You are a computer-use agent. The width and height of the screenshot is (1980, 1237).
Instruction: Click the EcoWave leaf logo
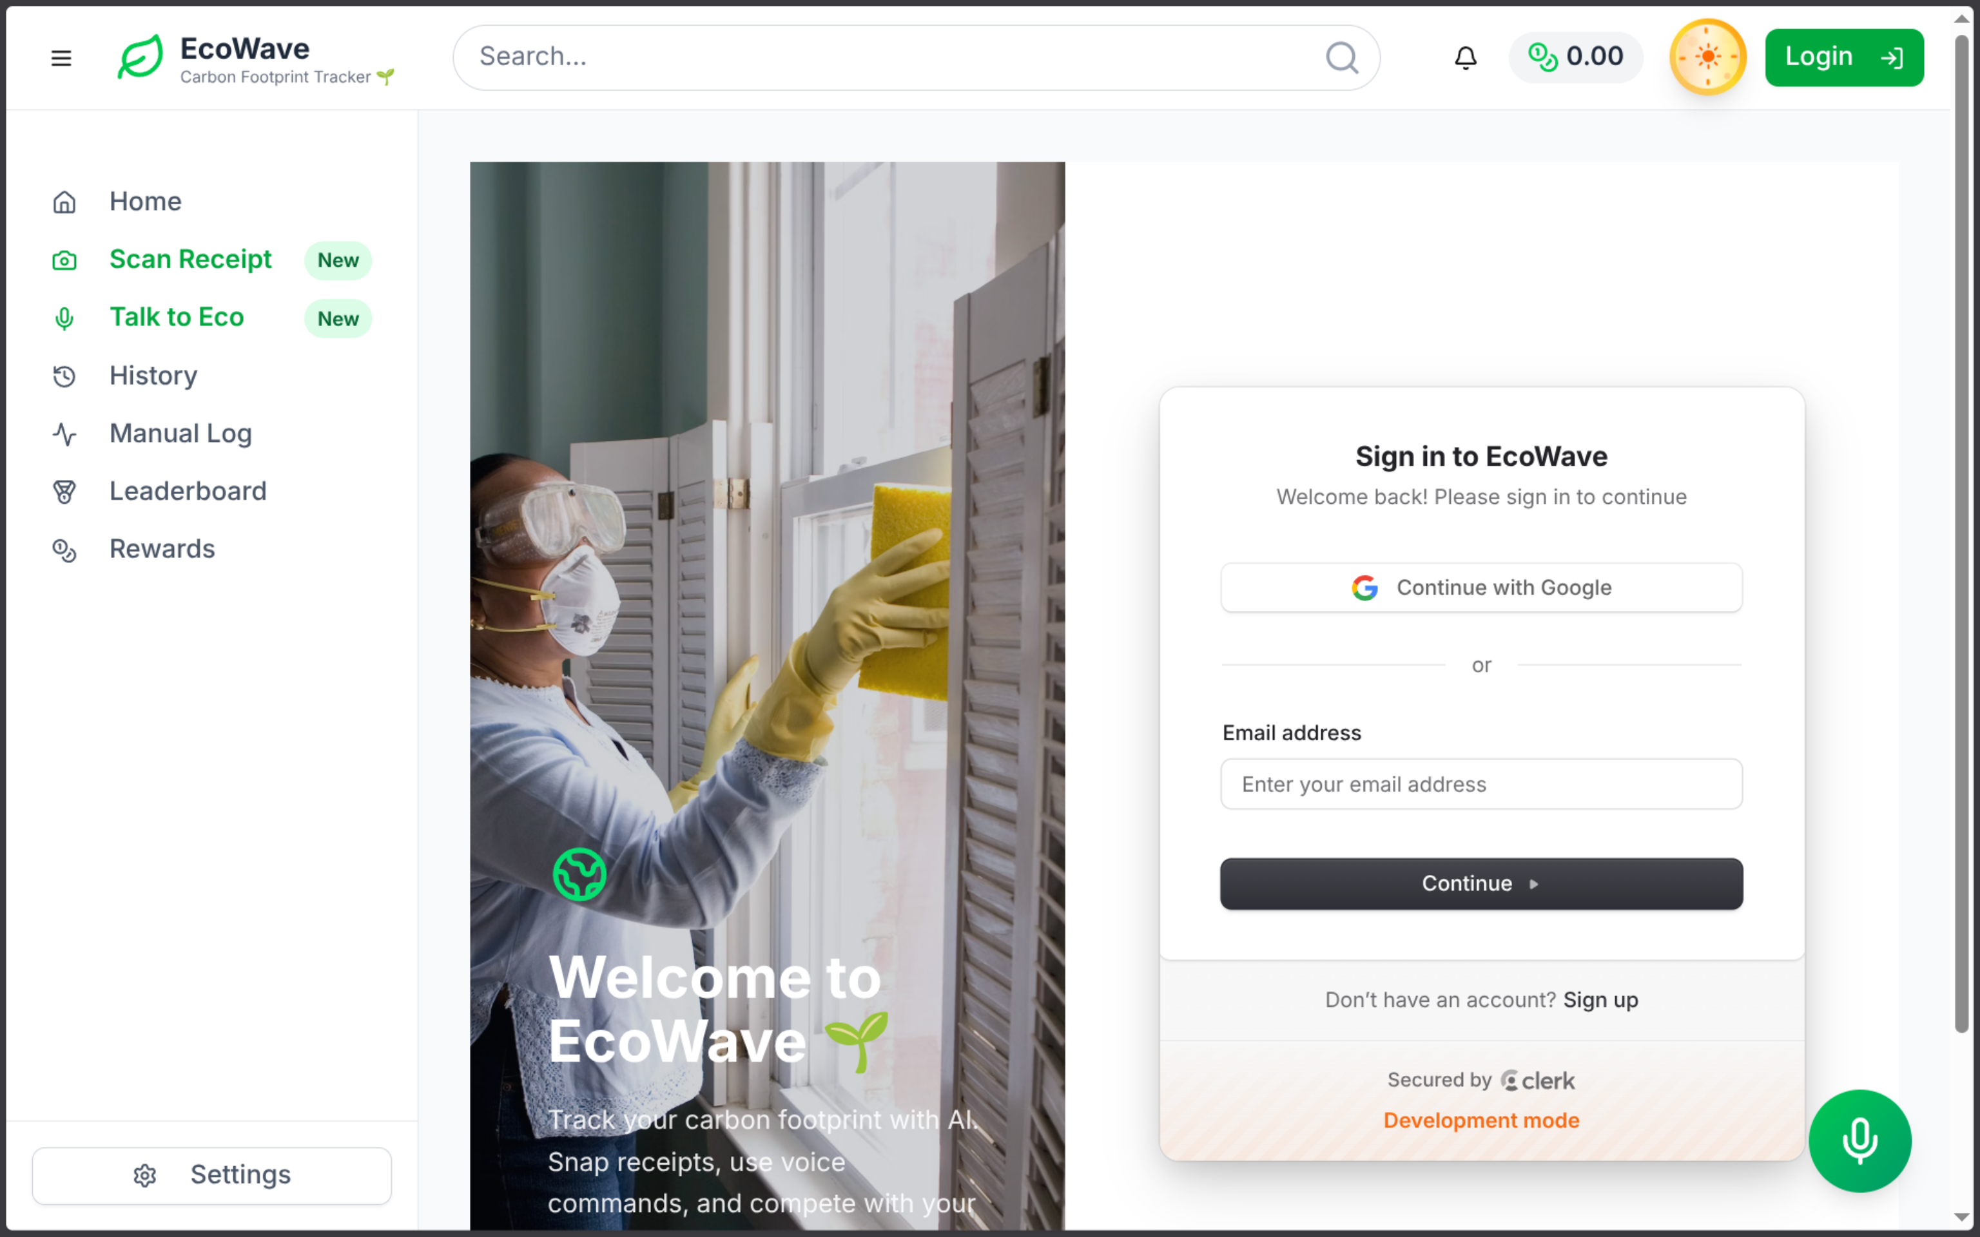point(140,57)
